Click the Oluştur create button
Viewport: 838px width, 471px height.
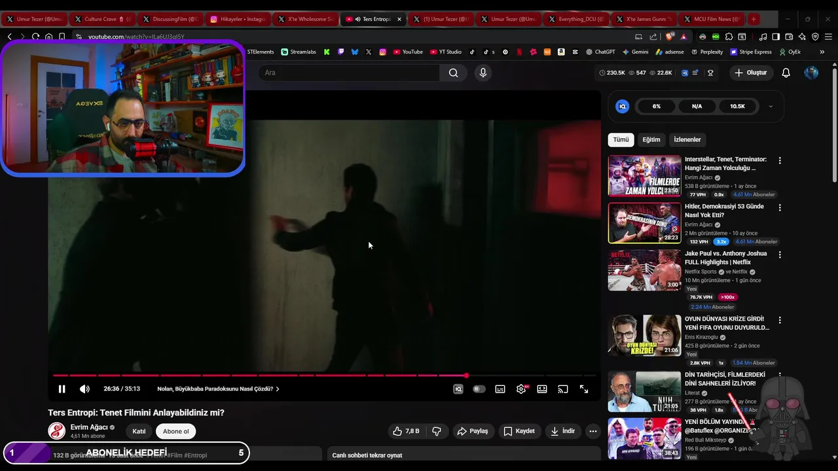coord(752,73)
